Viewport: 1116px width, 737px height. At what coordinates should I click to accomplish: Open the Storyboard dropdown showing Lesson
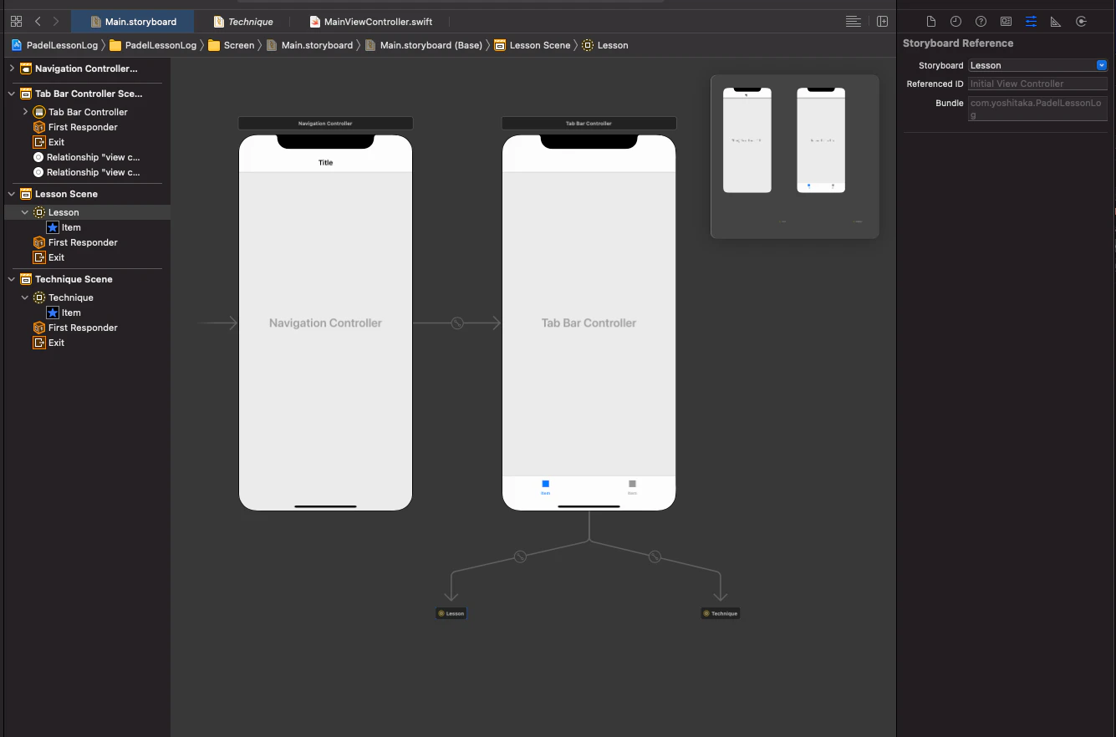click(x=1038, y=65)
